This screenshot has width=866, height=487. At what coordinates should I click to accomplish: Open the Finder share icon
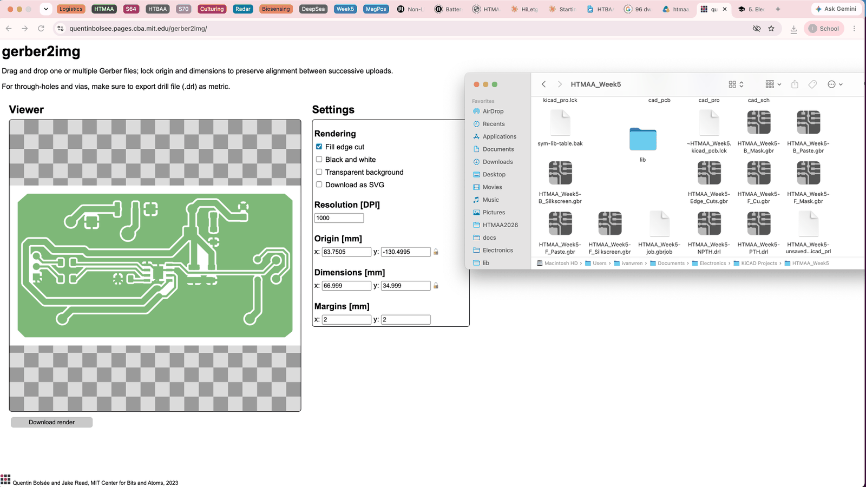click(795, 84)
